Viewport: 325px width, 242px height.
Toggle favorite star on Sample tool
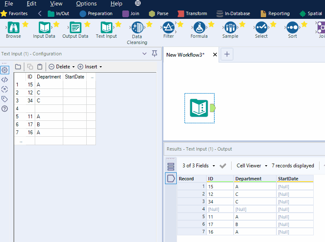[x=242, y=24]
